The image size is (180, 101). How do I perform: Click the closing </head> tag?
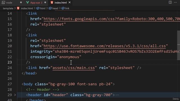(x=29, y=73)
